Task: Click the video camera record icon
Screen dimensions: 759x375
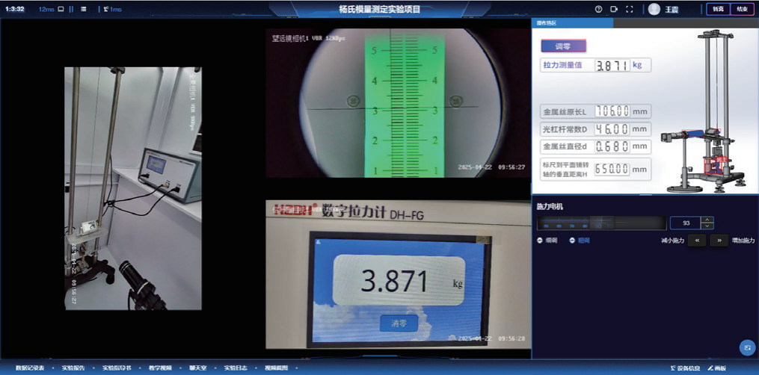Action: 614,9
